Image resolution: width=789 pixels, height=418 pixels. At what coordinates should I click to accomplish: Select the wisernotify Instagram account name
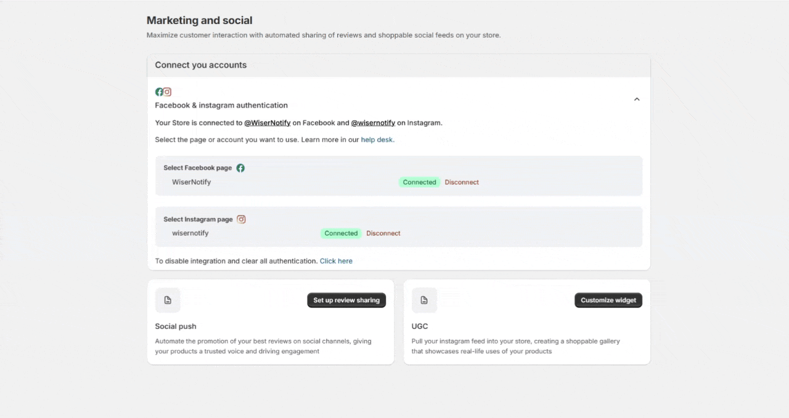point(190,233)
